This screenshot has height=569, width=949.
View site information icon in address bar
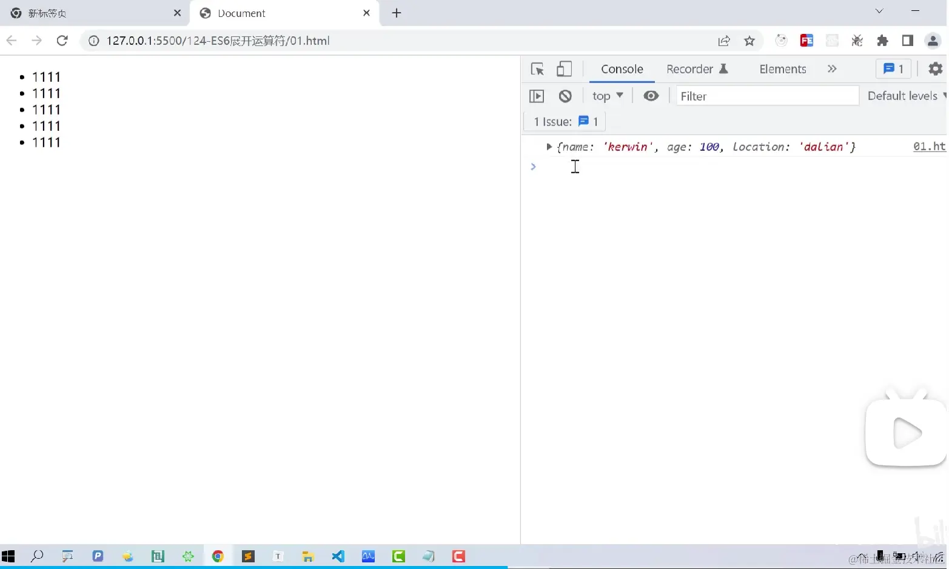[x=93, y=41]
